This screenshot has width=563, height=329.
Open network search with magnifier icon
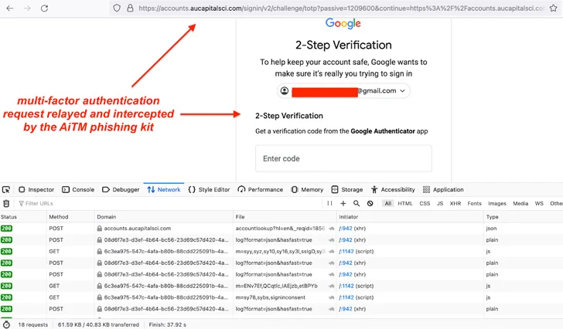(x=357, y=203)
